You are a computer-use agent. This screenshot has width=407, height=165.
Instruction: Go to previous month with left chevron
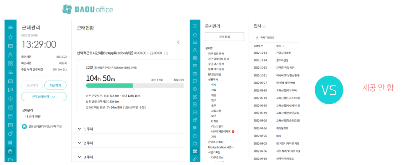[x=178, y=42]
